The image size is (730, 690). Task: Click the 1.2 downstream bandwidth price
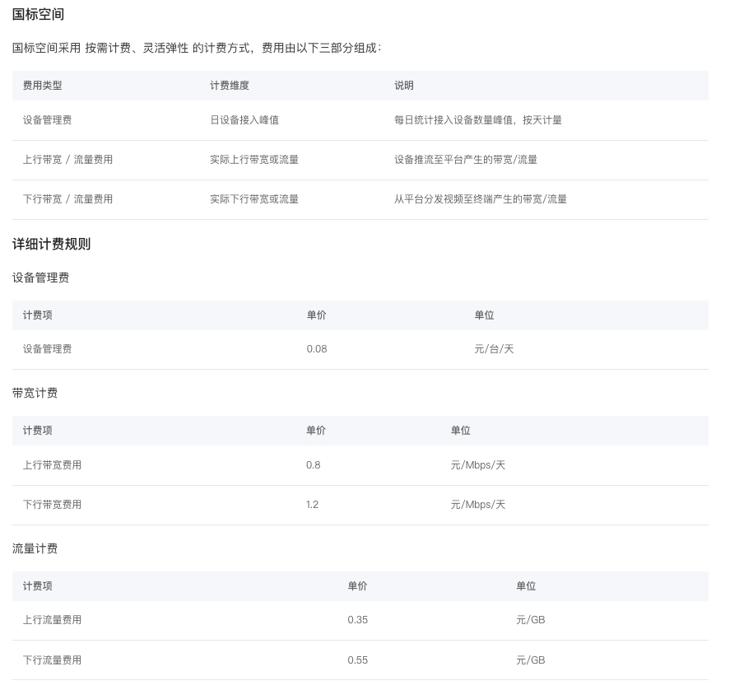pos(312,505)
